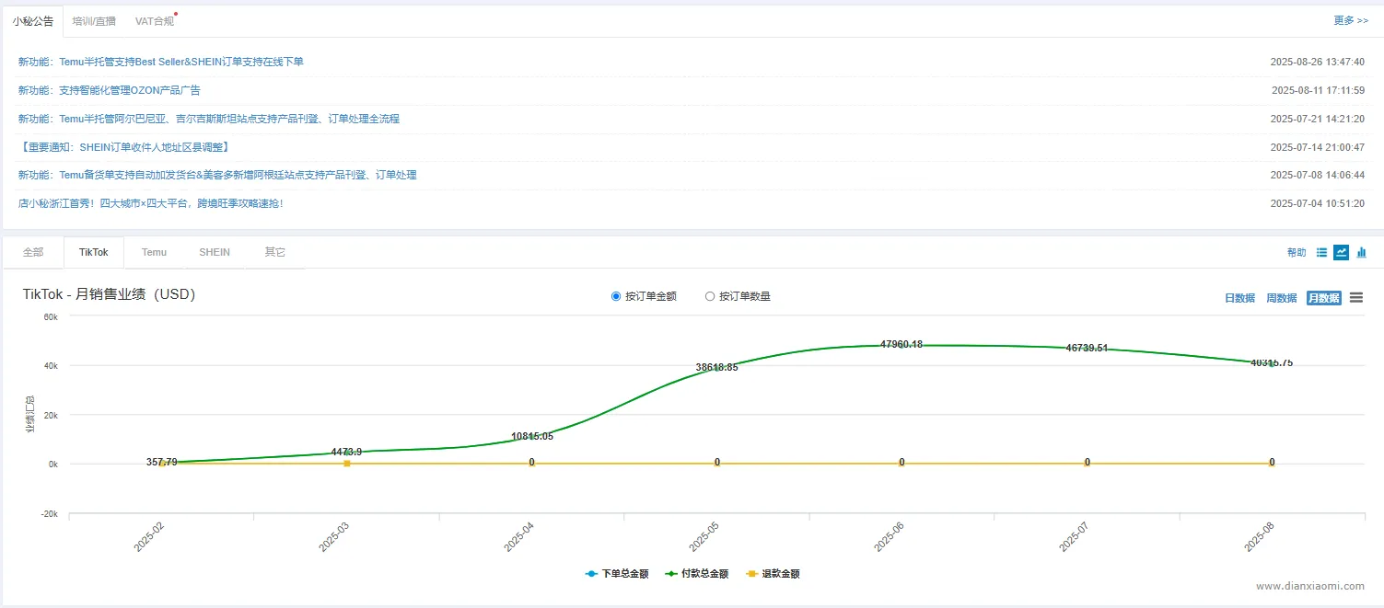1384x608 pixels.
Task: Click the 帮助 help link
Action: click(x=1297, y=252)
